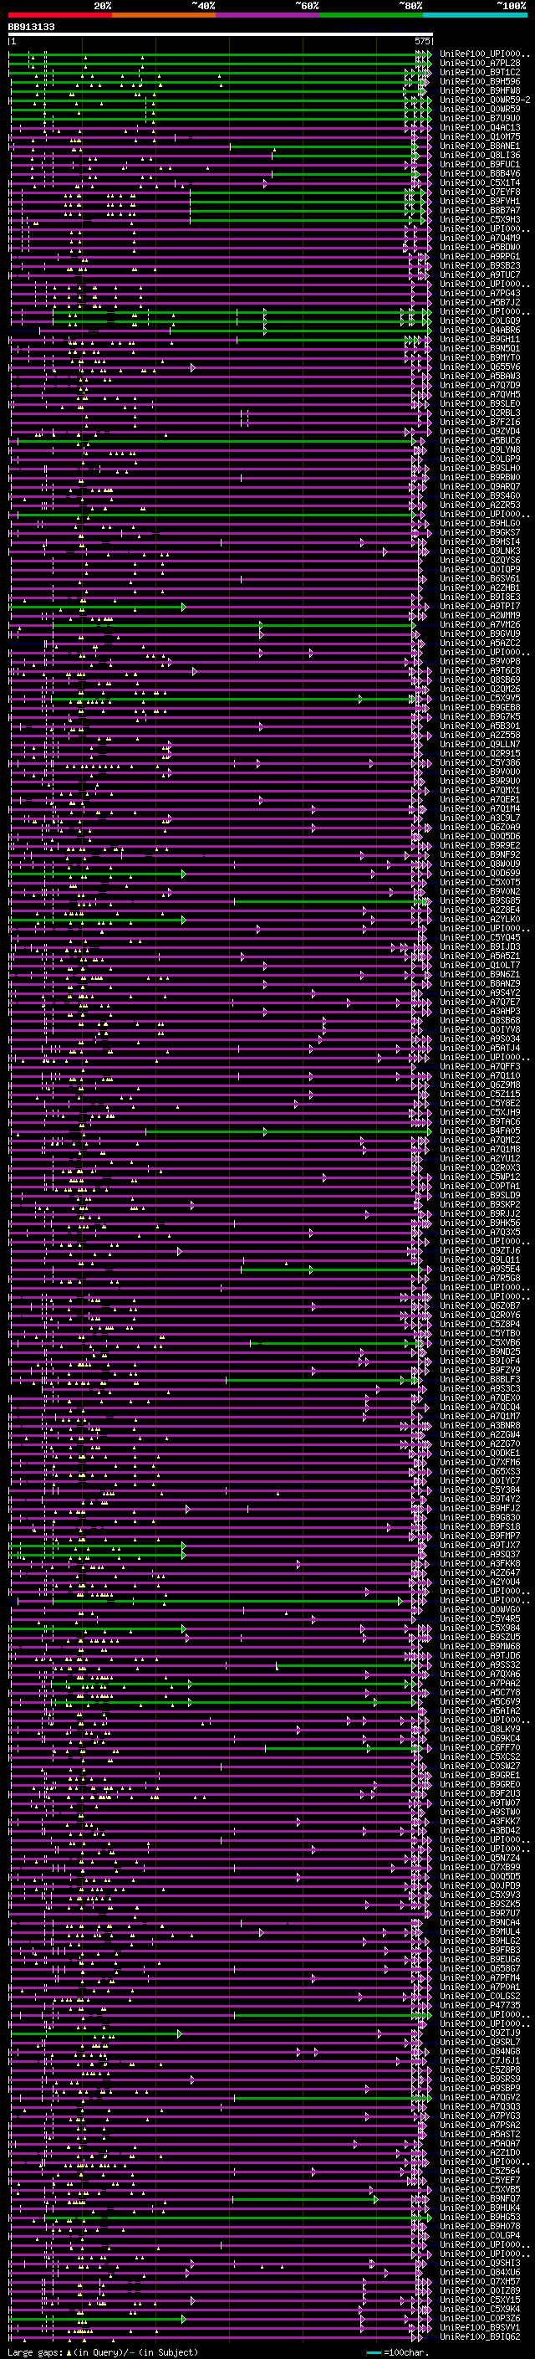Image resolution: width=535 pixels, height=2359 pixels.
Task: Open hit UniRef100_B9H596
Action: coord(480,81)
